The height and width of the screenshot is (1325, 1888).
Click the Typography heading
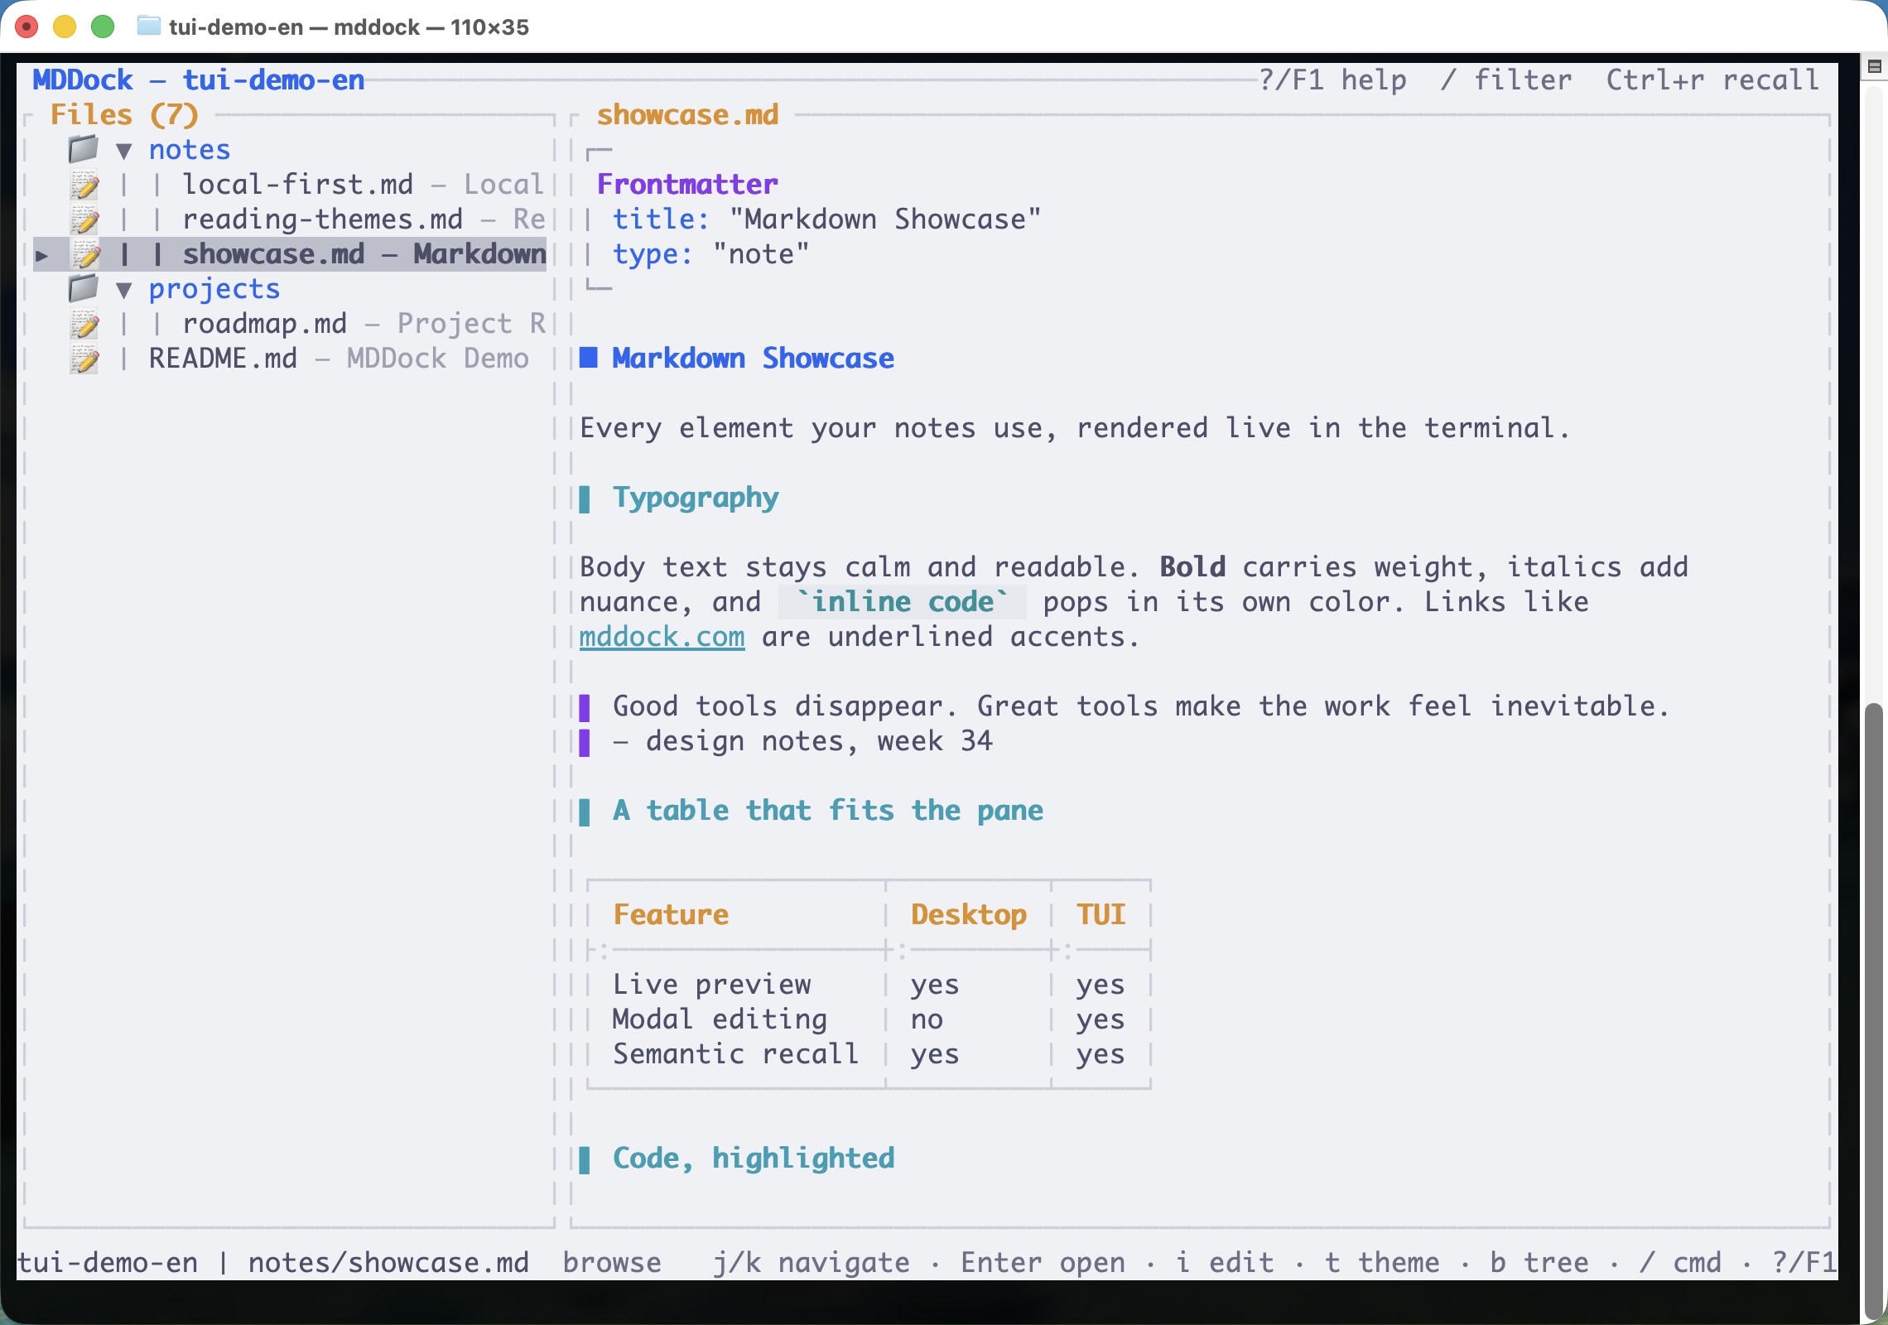696,498
